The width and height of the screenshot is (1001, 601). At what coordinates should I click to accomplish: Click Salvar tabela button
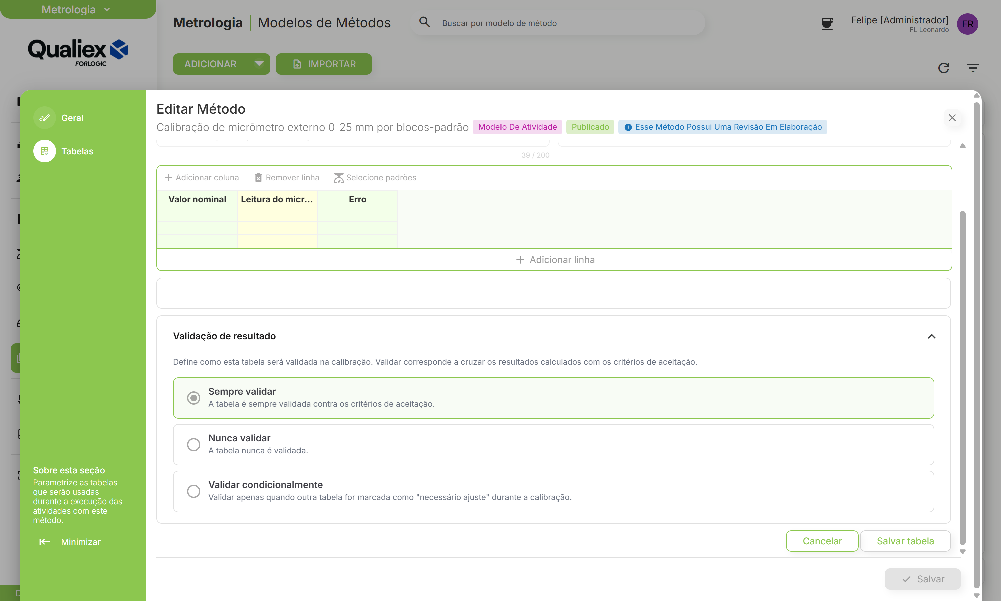pos(905,541)
